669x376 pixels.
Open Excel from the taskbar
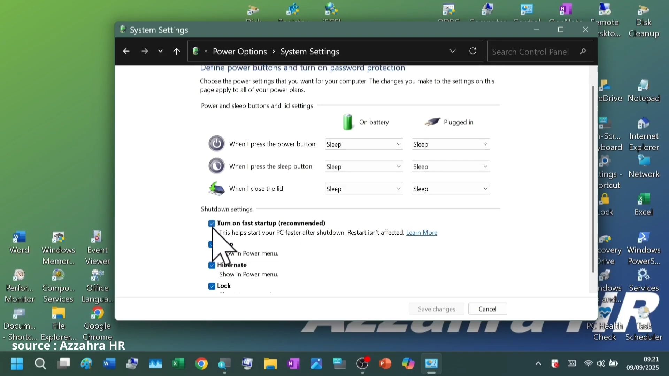pyautogui.click(x=178, y=364)
